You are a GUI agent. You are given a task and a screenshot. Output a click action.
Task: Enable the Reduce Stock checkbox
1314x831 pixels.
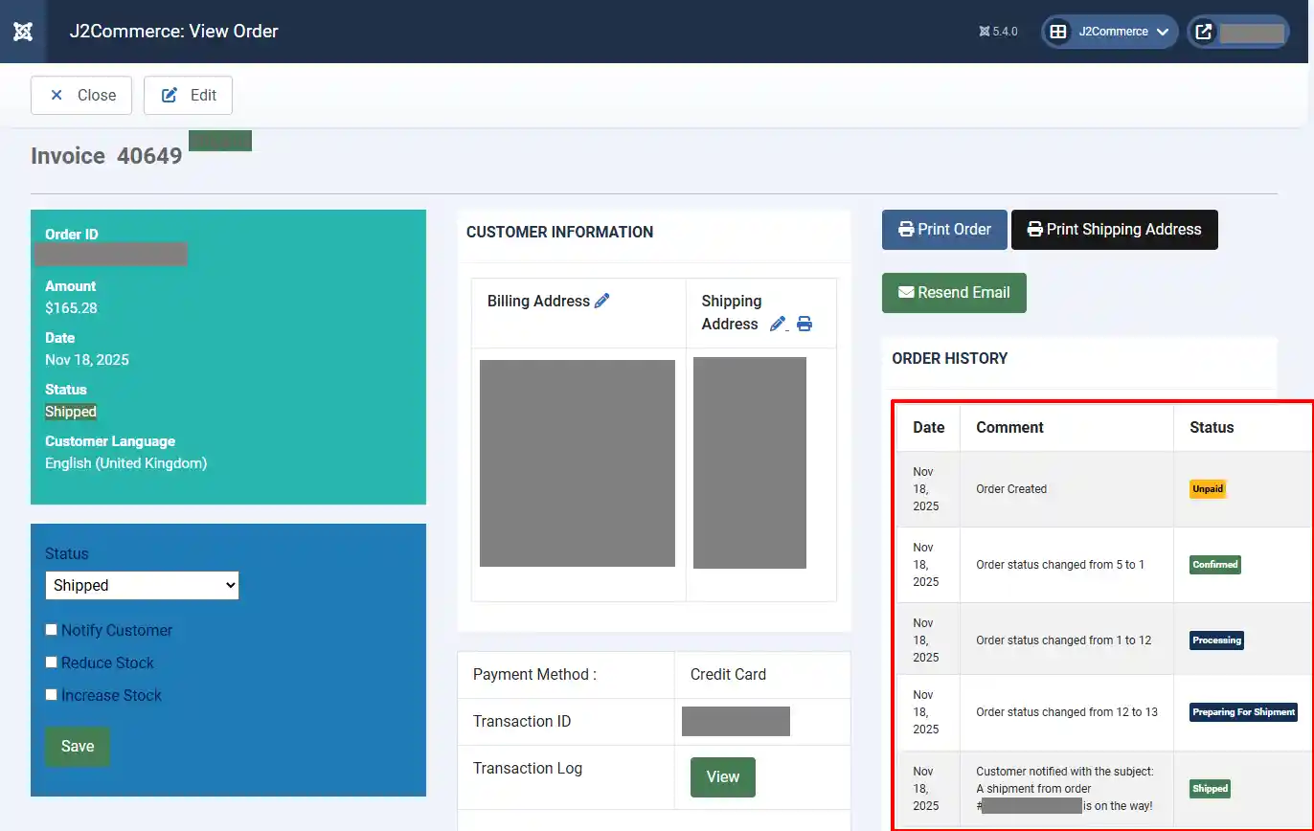(52, 663)
